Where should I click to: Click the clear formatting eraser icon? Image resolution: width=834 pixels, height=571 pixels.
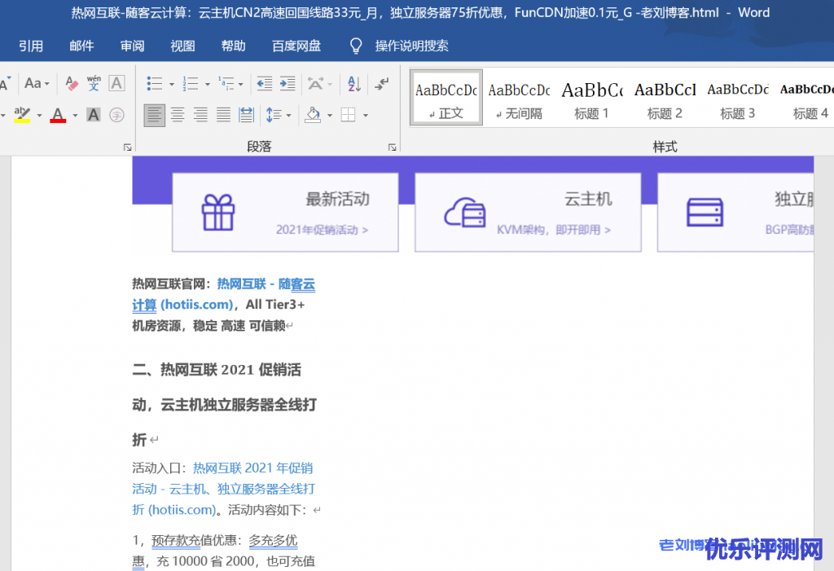(72, 83)
